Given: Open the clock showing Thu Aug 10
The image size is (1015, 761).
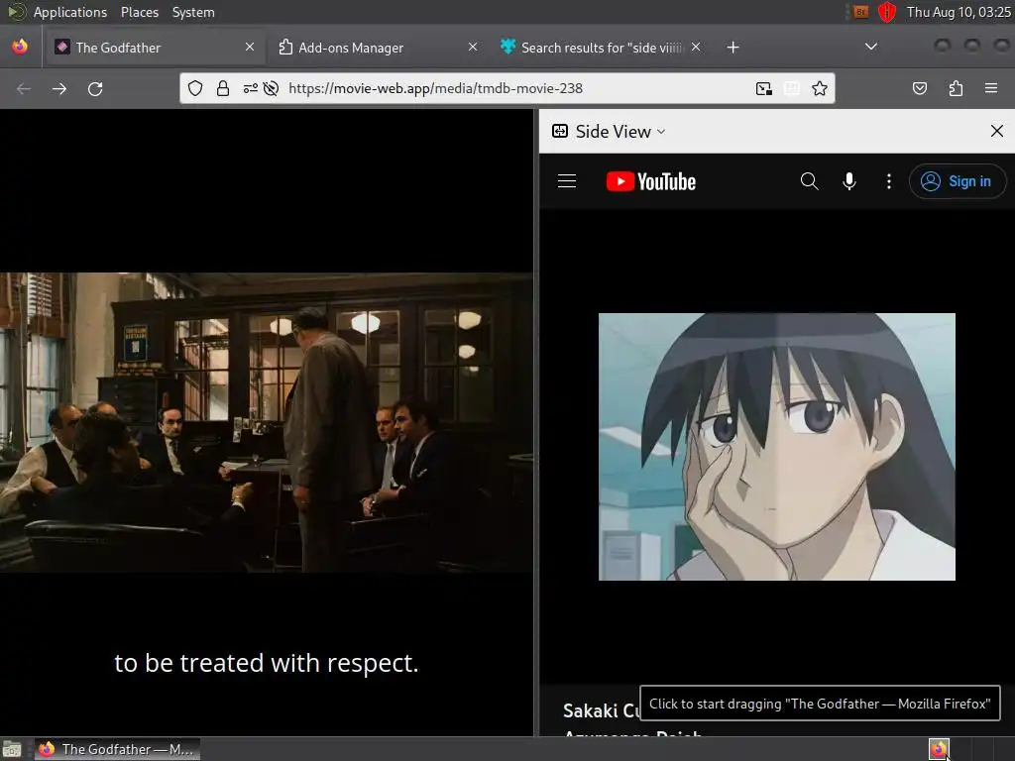Looking at the screenshot, I should [959, 12].
